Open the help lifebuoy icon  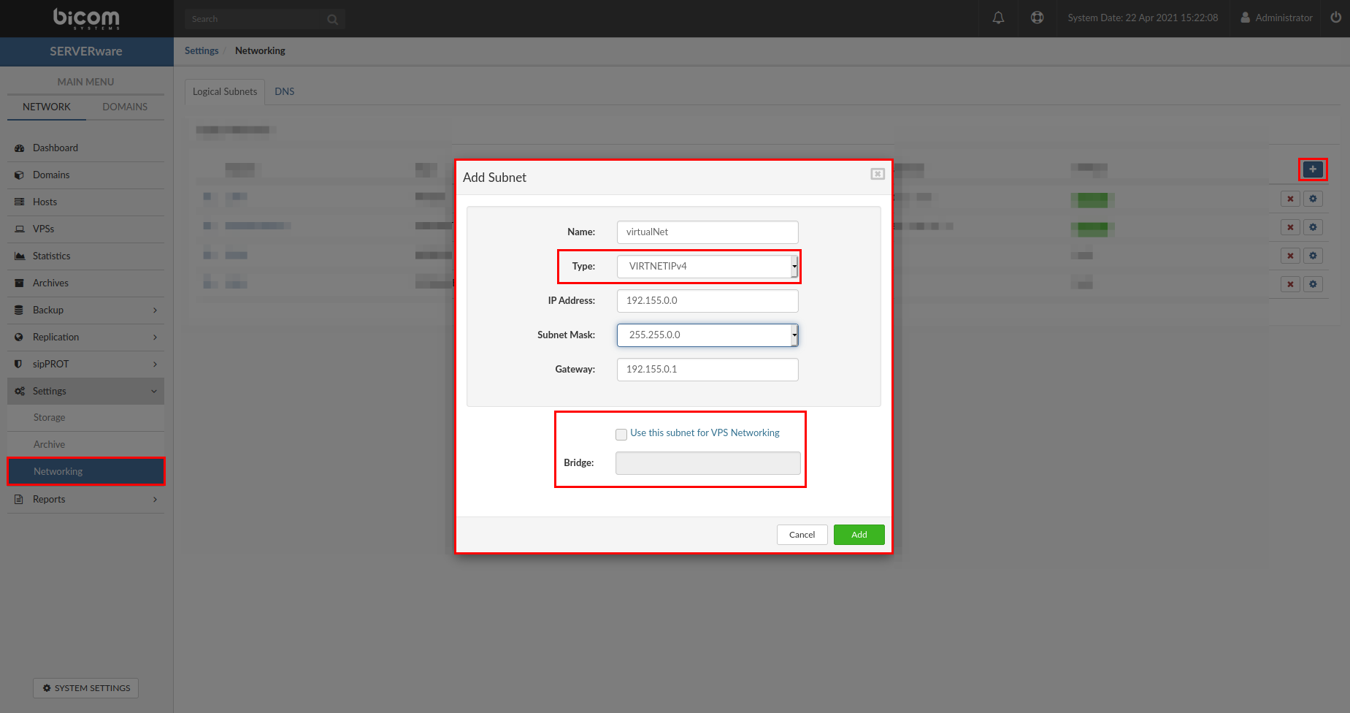1037,18
